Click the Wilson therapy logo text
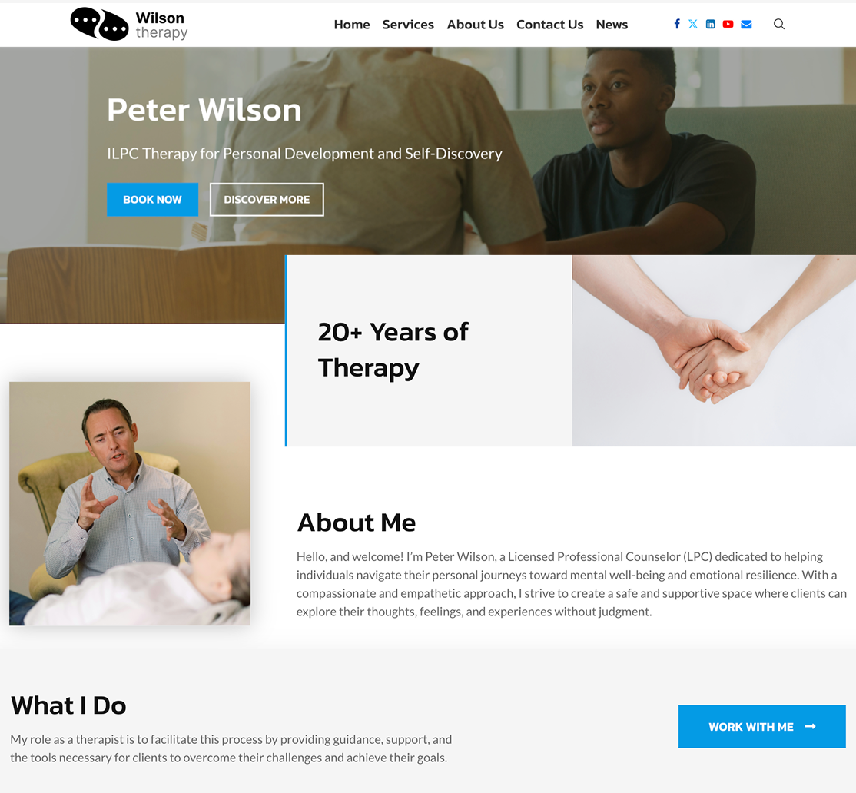This screenshot has height=793, width=856. [161, 25]
